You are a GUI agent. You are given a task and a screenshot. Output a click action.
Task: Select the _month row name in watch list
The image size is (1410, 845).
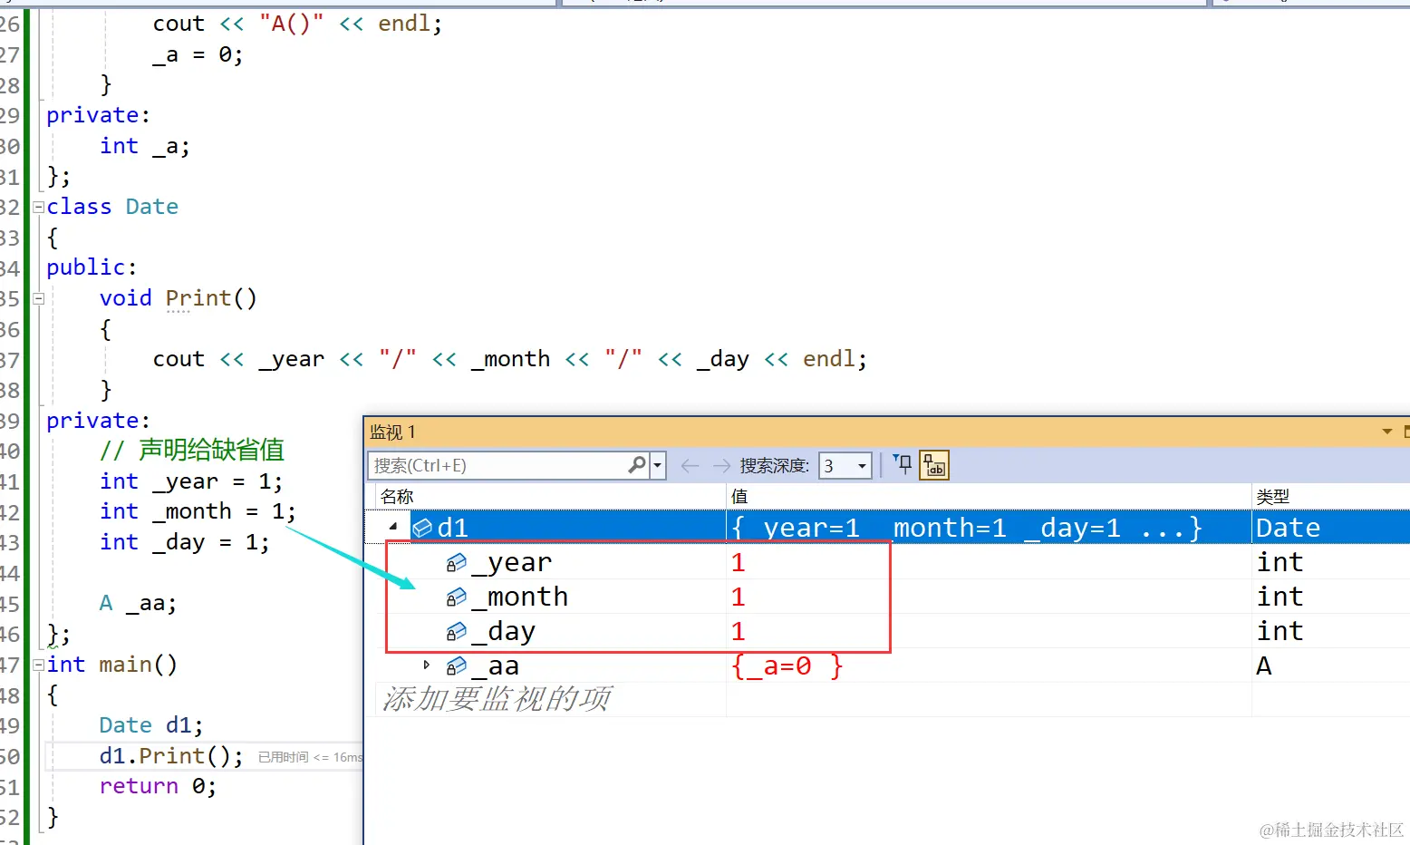520,597
